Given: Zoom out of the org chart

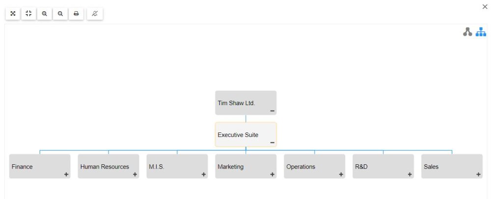Looking at the screenshot, I should coord(60,14).
